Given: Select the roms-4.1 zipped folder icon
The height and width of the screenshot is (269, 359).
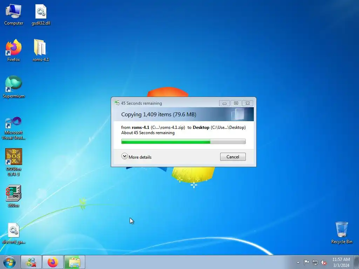Looking at the screenshot, I should pos(41,50).
